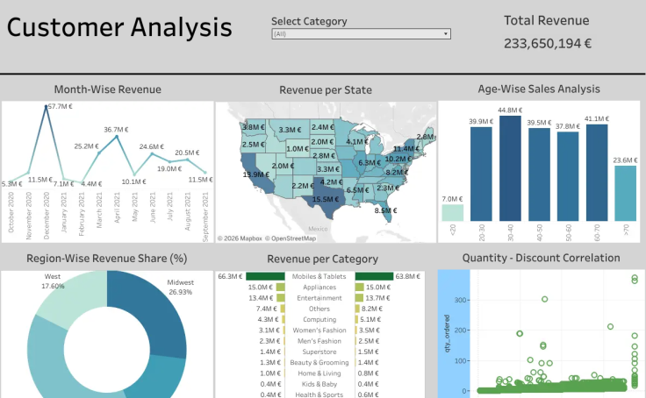646x398 pixels.
Task: Select the scatter point nearest the 300 gridline
Action: tap(545, 299)
